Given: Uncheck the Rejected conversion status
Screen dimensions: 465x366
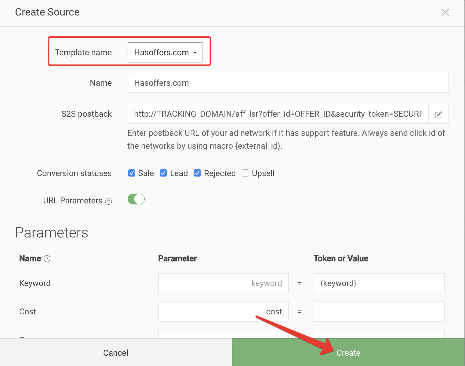Looking at the screenshot, I should click(x=197, y=173).
